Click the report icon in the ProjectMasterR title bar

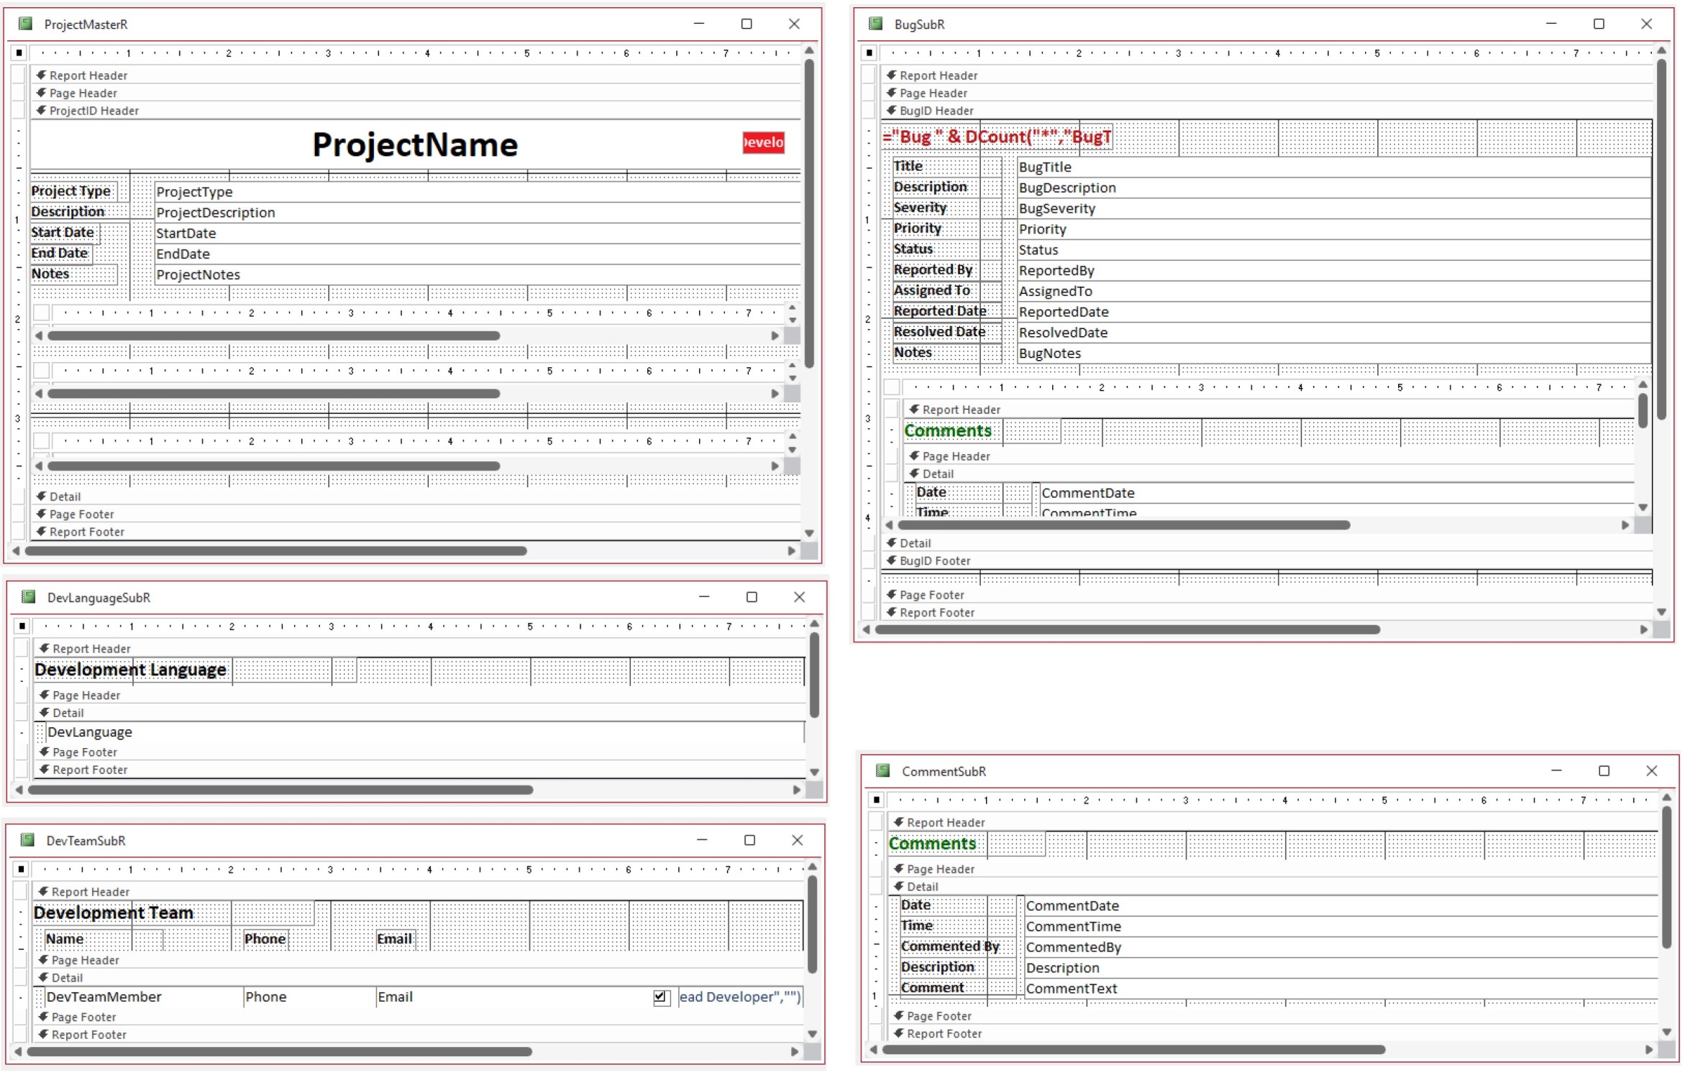[26, 24]
